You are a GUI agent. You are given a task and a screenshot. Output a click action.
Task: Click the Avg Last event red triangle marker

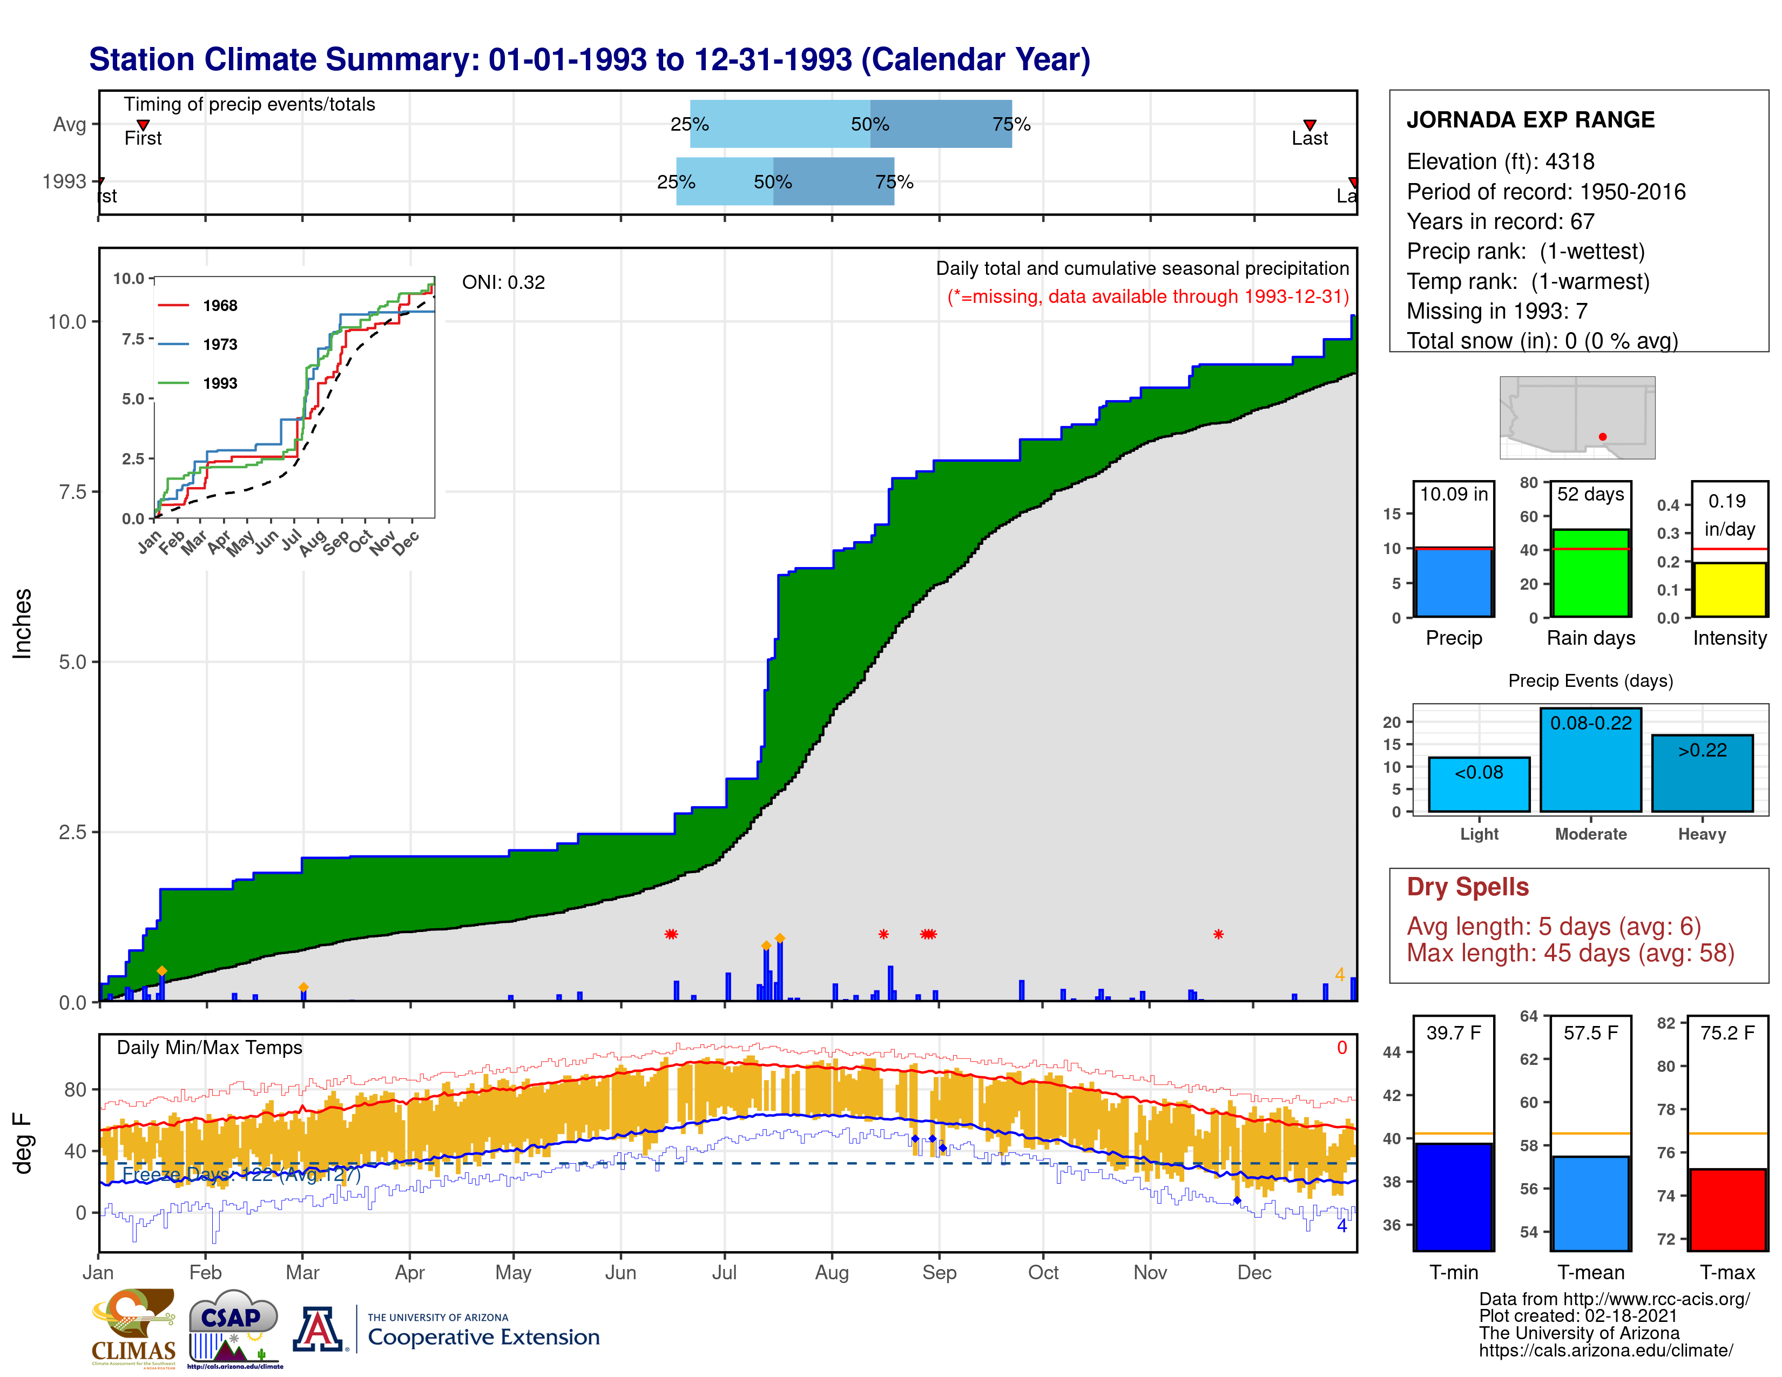coord(1309,125)
